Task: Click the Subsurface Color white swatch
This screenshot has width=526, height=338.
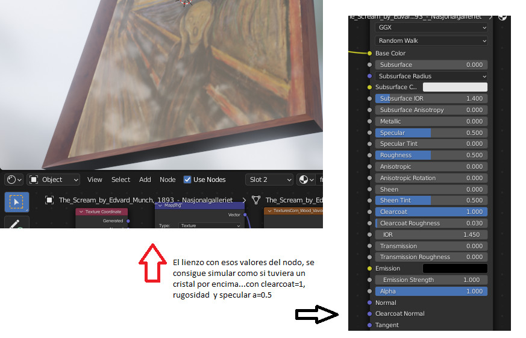Action: 455,87
